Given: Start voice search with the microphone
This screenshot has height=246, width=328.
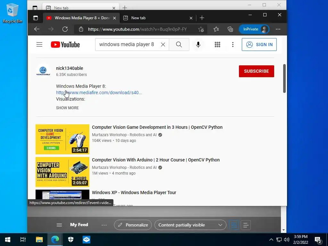Looking at the screenshot, I should tap(198, 44).
